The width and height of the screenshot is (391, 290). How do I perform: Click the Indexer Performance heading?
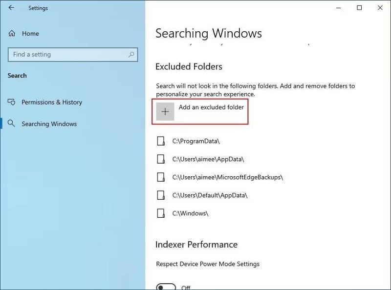(x=196, y=245)
